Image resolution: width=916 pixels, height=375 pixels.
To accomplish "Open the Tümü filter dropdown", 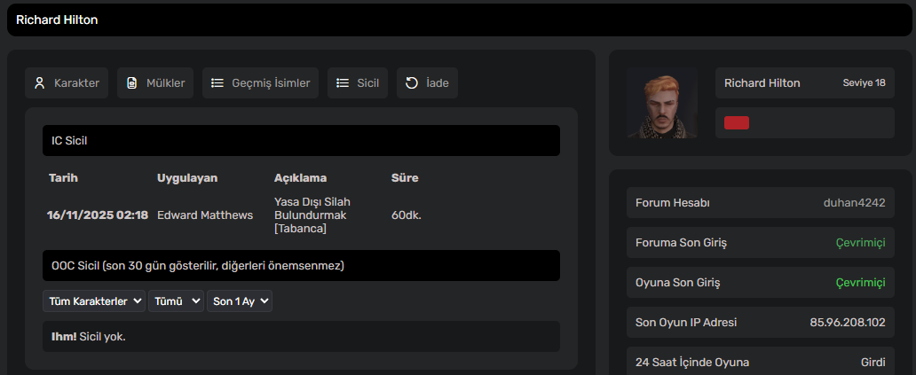I will tap(177, 301).
